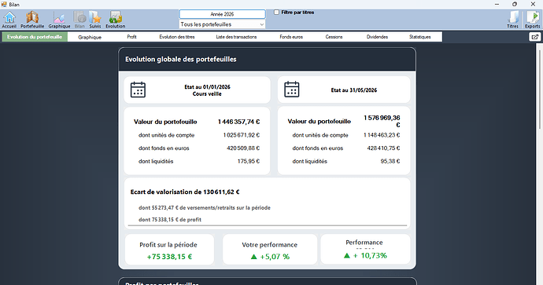Open the Evolution des titres tab
The width and height of the screenshot is (543, 285).
(x=177, y=37)
